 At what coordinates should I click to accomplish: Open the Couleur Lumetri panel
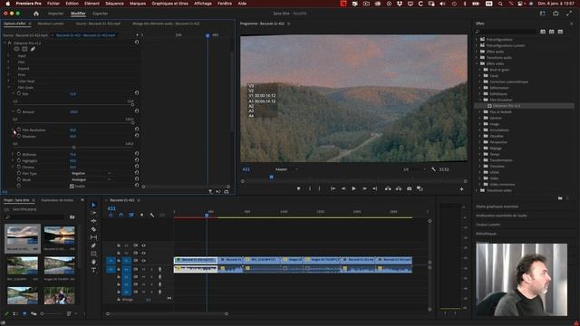(488, 225)
